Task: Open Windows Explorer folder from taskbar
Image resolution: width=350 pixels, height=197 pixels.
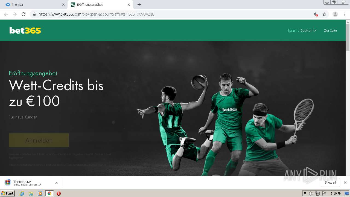Action: click(31, 193)
